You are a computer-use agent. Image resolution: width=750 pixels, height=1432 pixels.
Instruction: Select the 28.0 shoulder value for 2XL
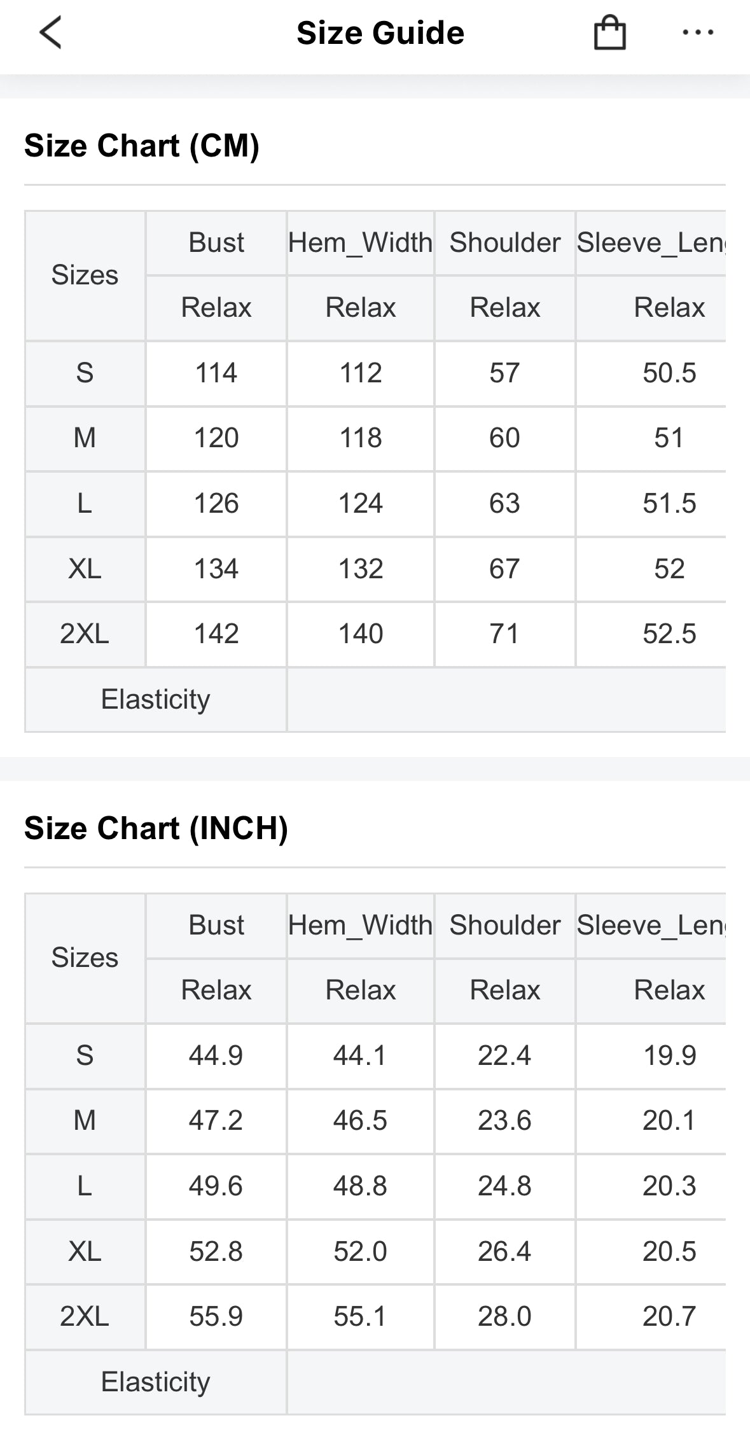tap(504, 1316)
